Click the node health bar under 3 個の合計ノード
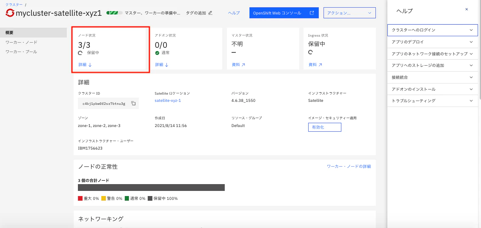481x228 pixels. click(x=151, y=188)
